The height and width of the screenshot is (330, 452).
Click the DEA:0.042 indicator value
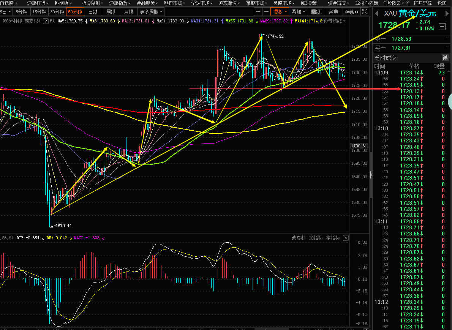(x=57, y=238)
